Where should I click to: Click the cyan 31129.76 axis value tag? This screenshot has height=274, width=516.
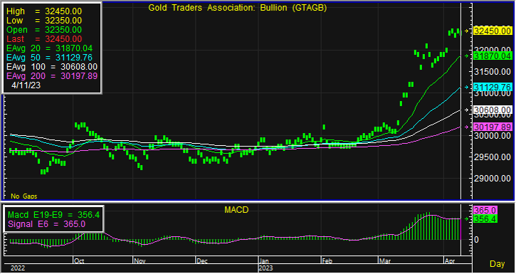point(493,87)
